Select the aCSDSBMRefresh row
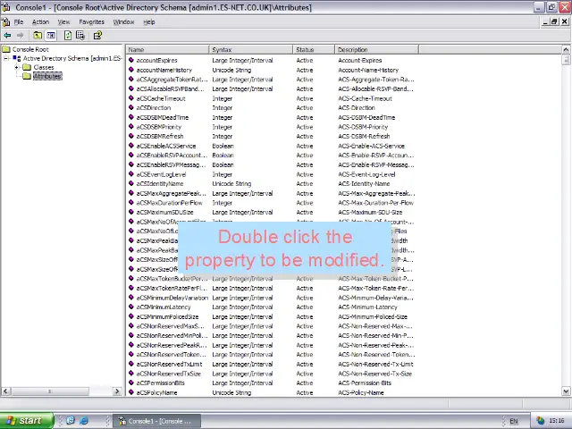This screenshot has width=572, height=429. (x=272, y=136)
